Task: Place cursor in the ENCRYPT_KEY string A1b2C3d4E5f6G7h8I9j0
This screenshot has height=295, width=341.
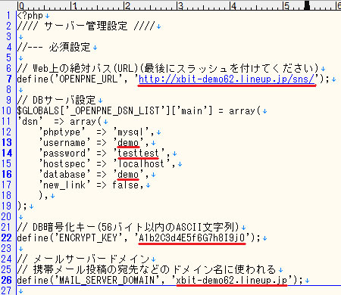Action: tap(192, 238)
